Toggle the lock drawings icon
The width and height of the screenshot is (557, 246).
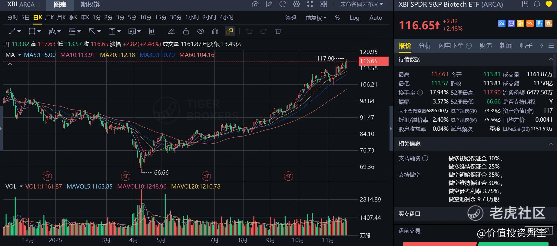point(186,31)
